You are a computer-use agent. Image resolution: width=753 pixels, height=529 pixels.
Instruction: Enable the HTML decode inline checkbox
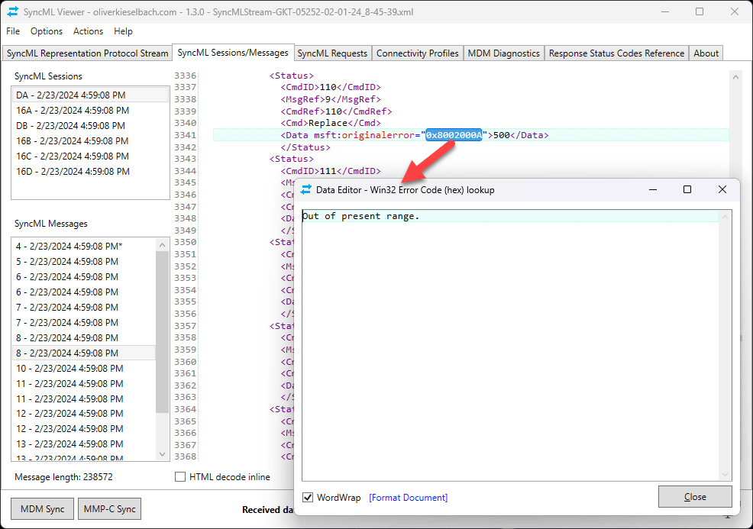[180, 476]
